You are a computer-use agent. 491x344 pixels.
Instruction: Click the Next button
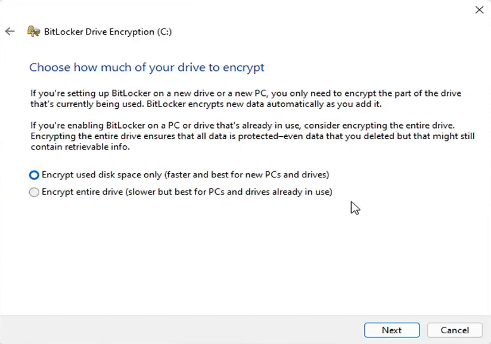click(x=391, y=330)
